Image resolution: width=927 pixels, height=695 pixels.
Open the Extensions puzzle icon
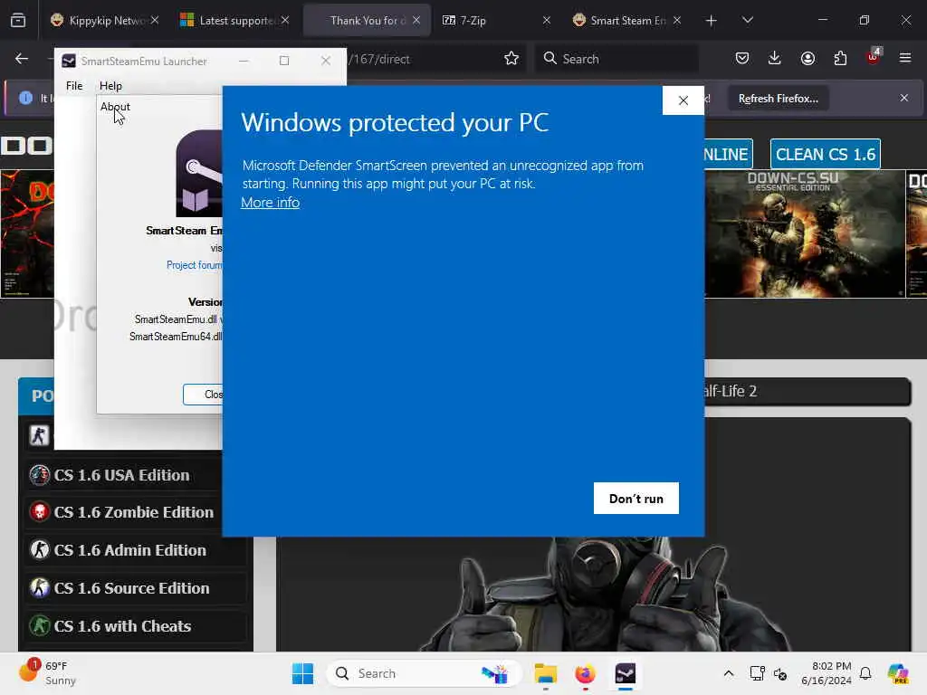click(840, 58)
